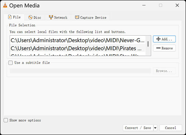Expand the Convert / Save dropdown arrow
This screenshot has height=135, width=186.
[155, 128]
